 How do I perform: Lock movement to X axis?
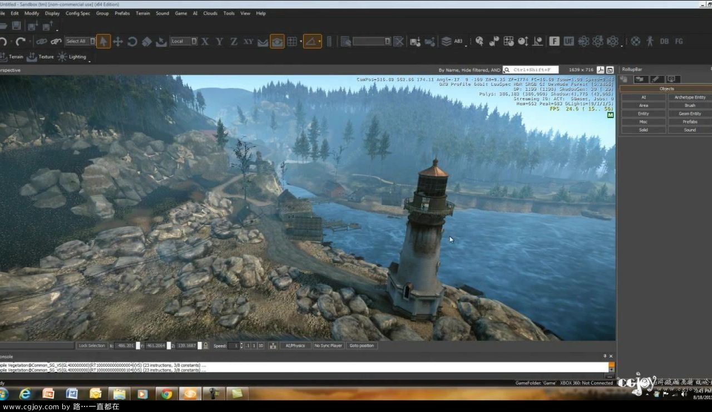click(205, 41)
